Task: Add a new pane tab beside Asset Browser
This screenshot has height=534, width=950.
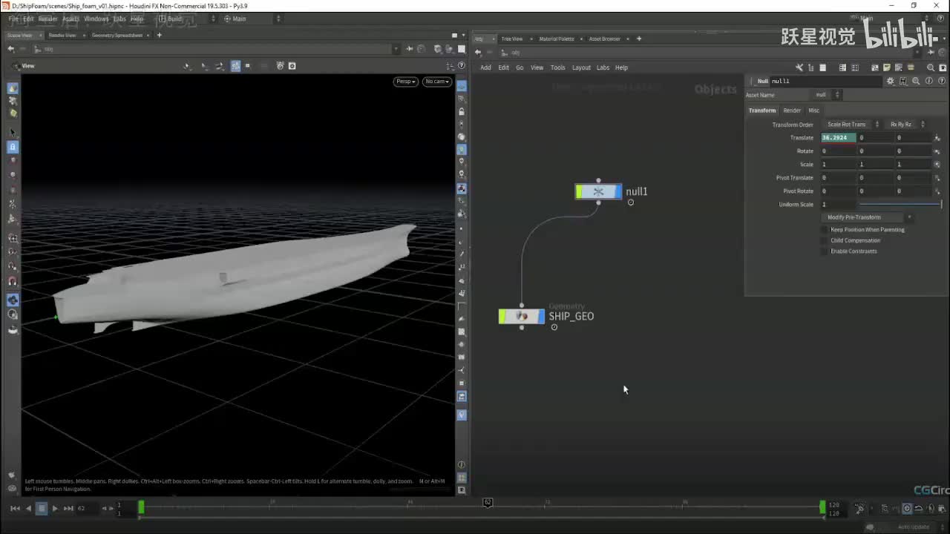Action: 639,39
